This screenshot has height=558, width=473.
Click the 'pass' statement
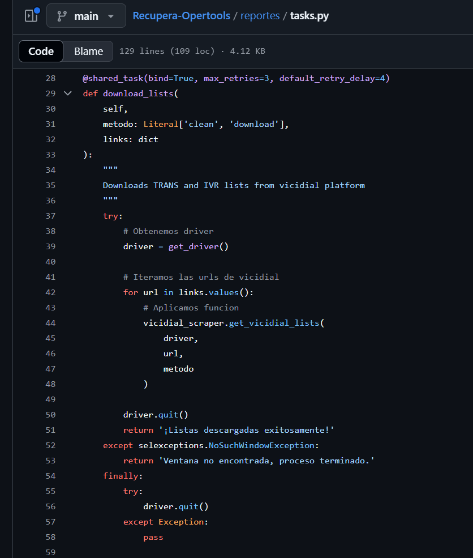(153, 538)
